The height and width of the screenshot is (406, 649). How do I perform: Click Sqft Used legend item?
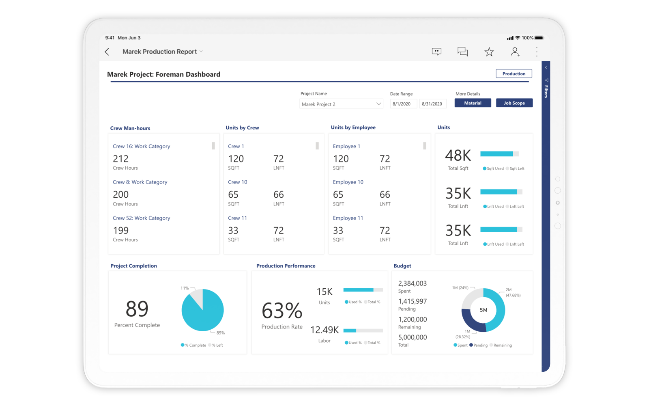pos(493,168)
